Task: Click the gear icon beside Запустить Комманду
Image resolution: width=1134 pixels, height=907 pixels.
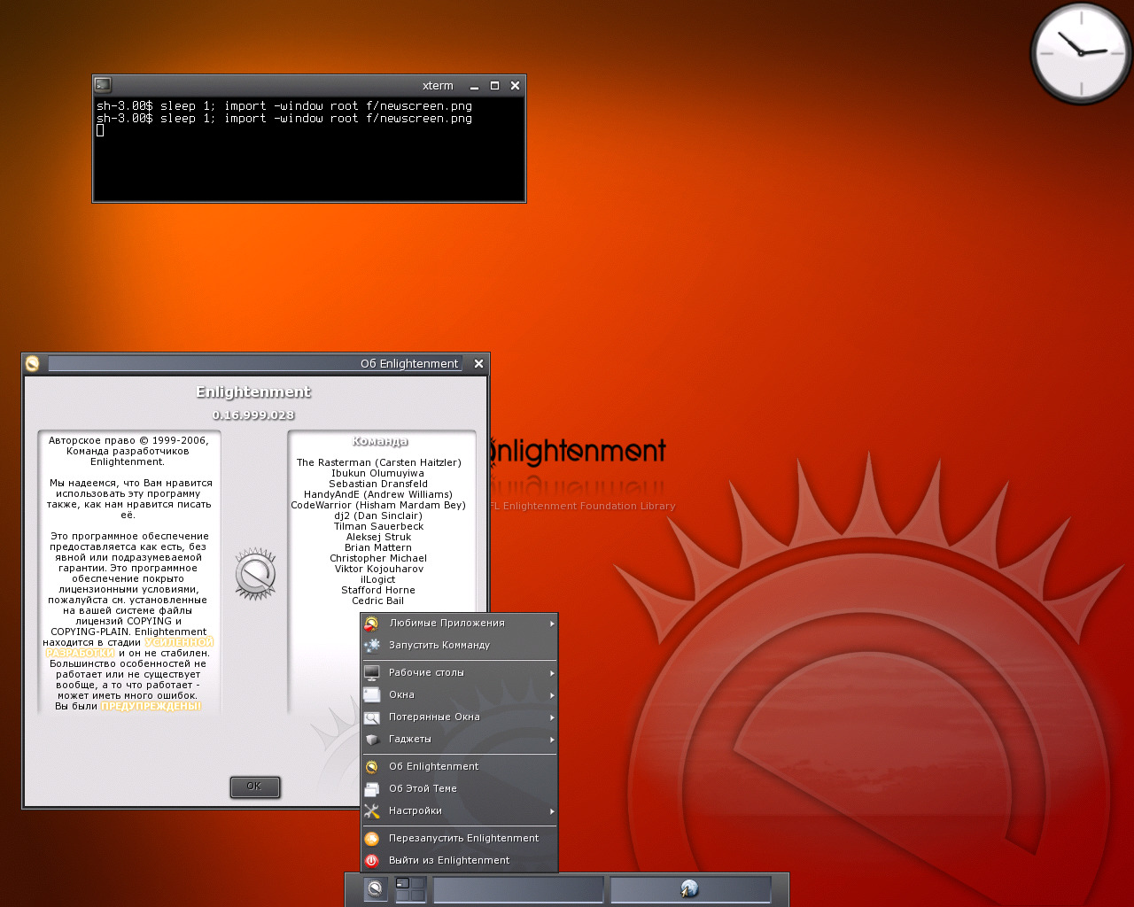Action: coord(372,645)
